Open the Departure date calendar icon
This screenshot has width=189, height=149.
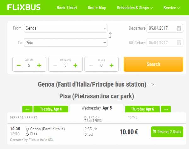coord(179,28)
